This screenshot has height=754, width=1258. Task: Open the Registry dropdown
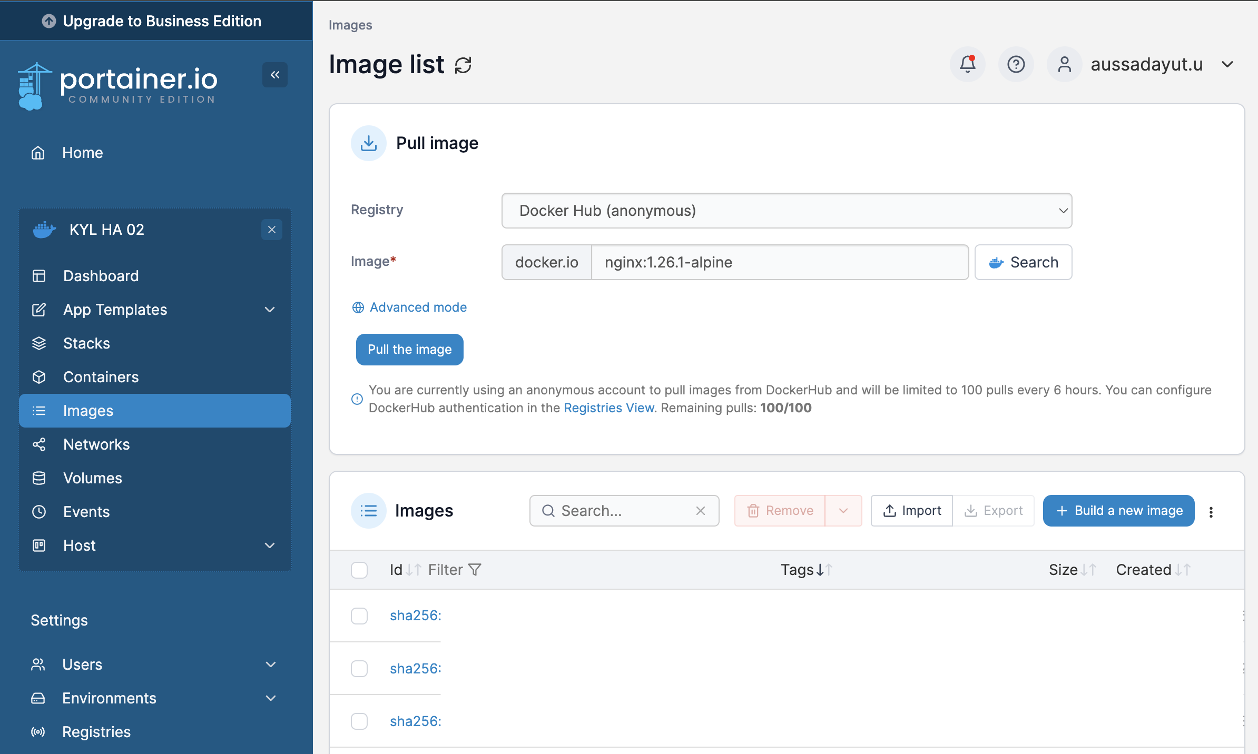787,211
